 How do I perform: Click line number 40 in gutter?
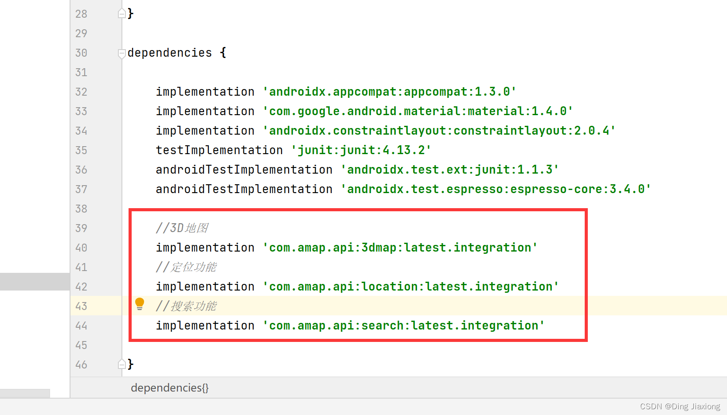coord(81,248)
